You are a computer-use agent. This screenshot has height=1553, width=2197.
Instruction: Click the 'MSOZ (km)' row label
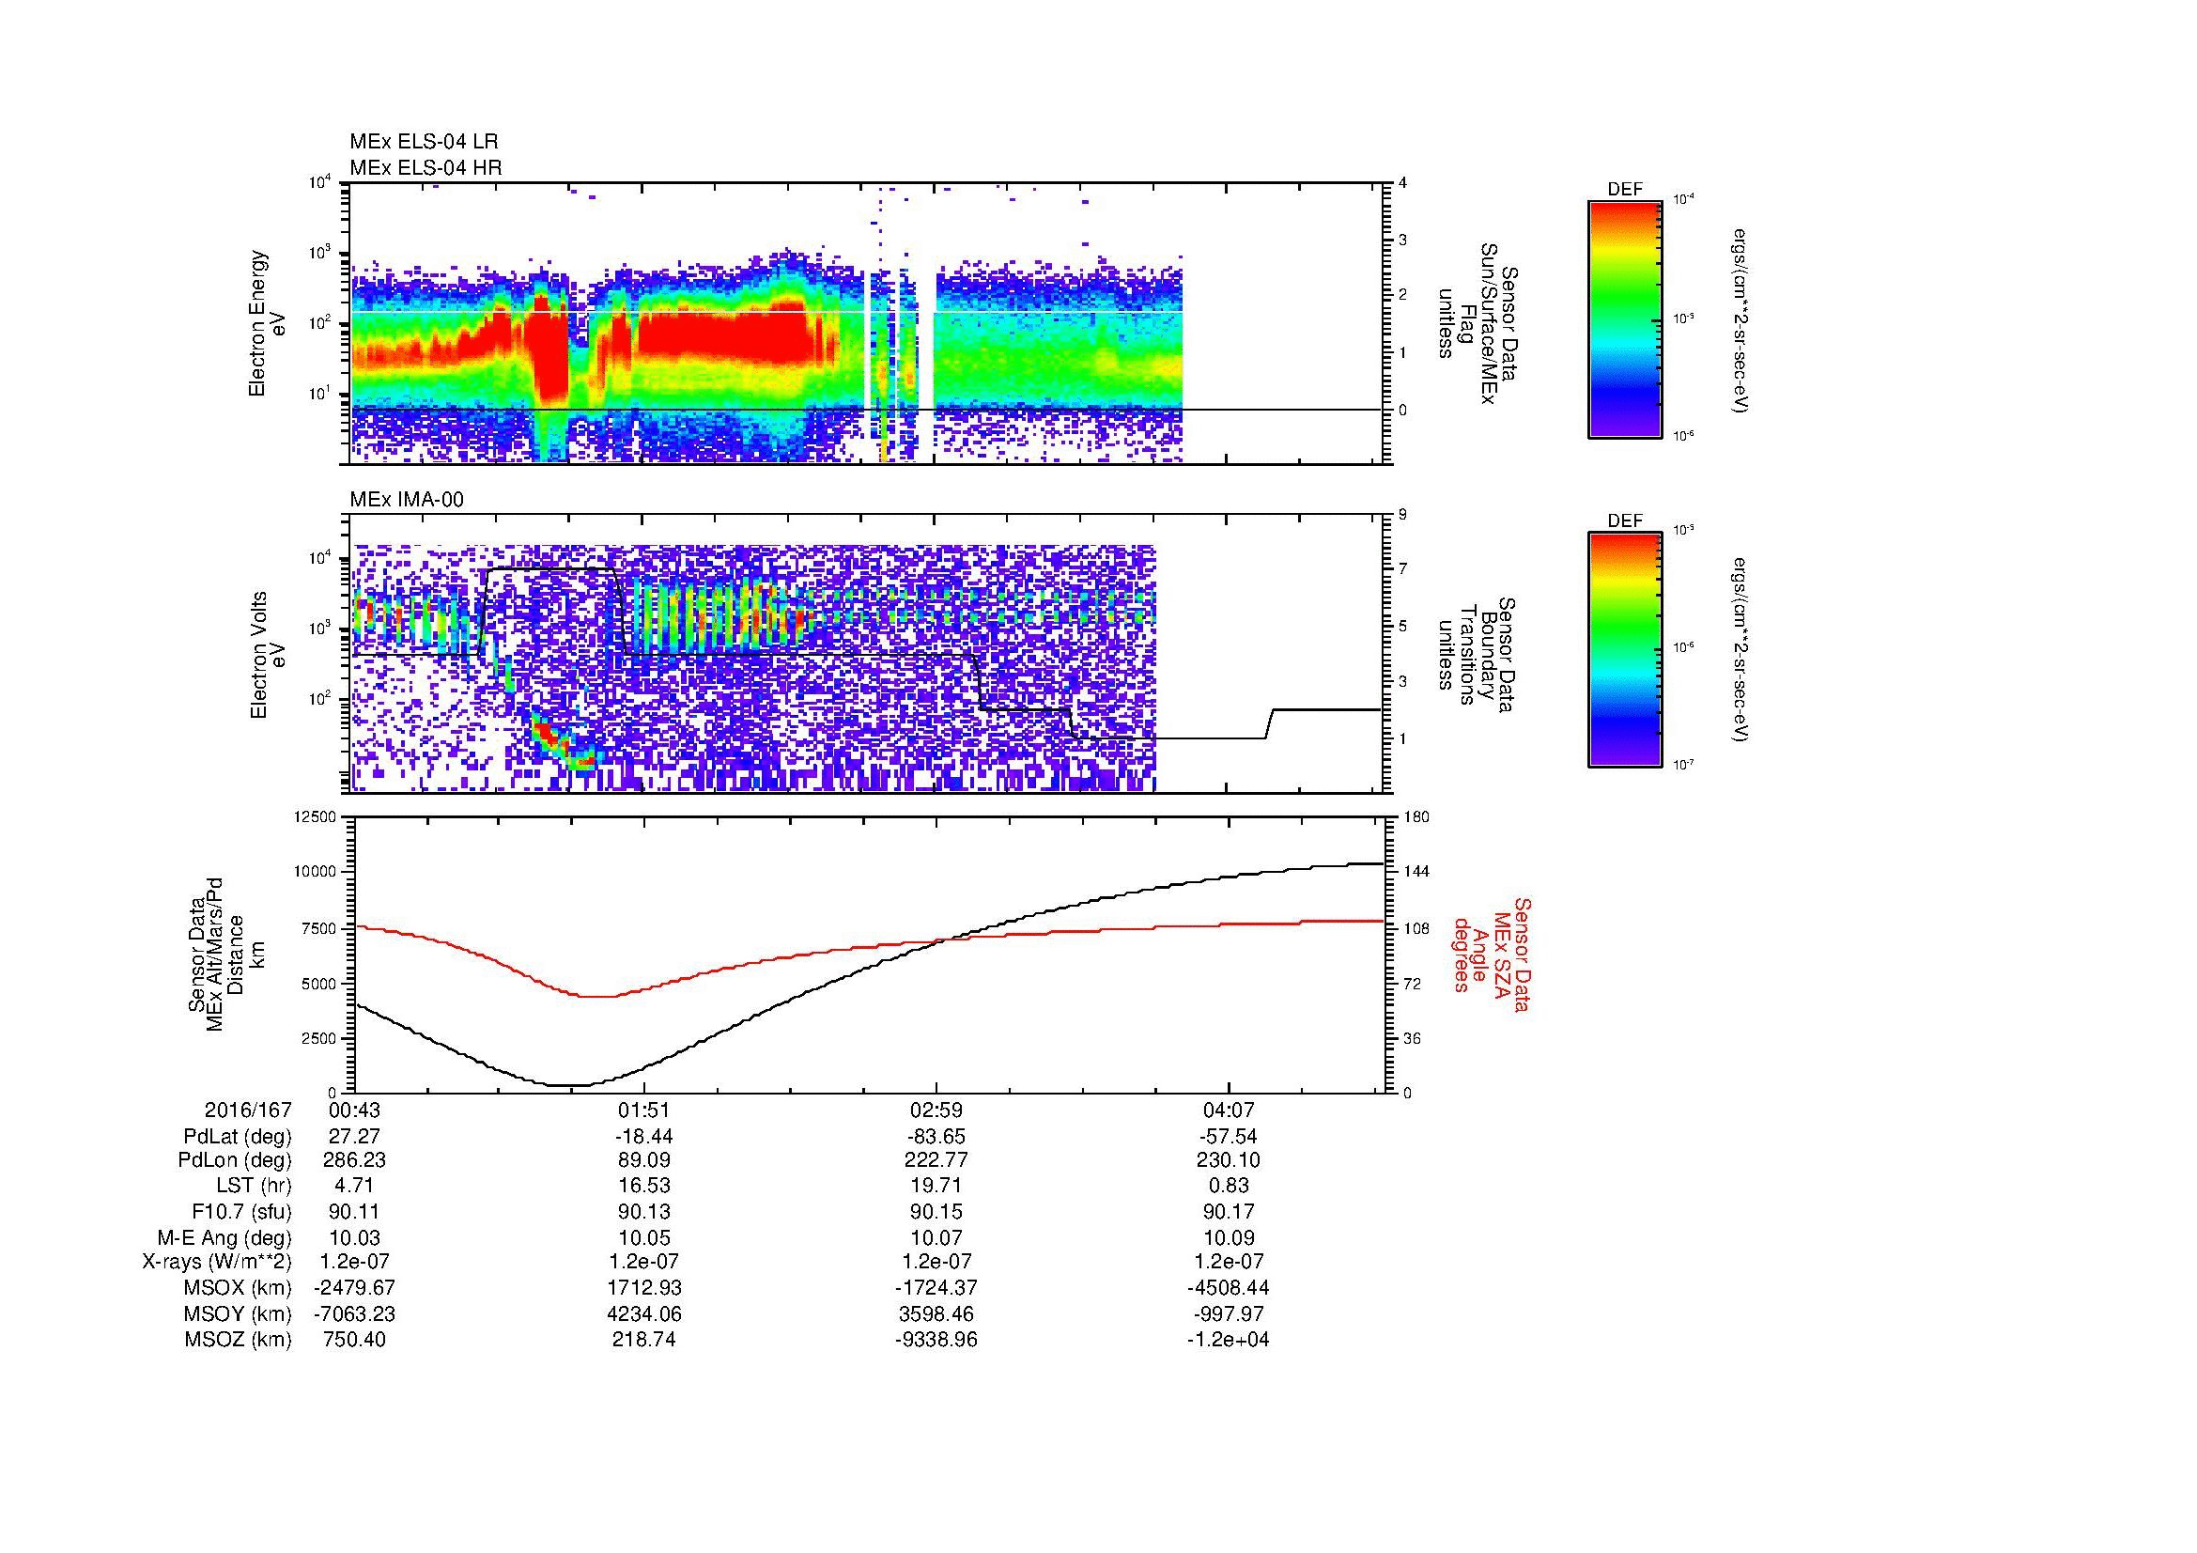coord(239,1340)
